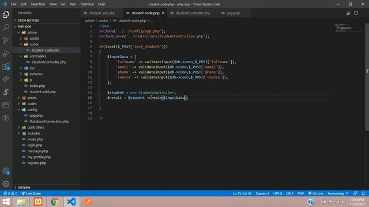The height and width of the screenshot is (207, 369).
Task: Open the Manage gear icon
Action: tap(6, 183)
